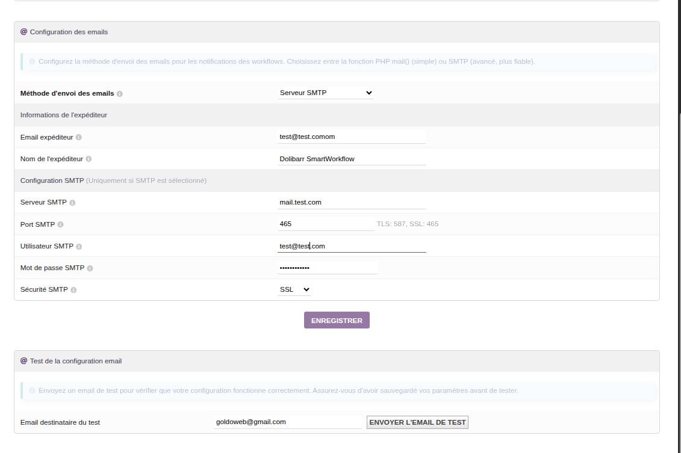The width and height of the screenshot is (681, 453).
Task: Click the Email expéditeur input field
Action: 351,137
